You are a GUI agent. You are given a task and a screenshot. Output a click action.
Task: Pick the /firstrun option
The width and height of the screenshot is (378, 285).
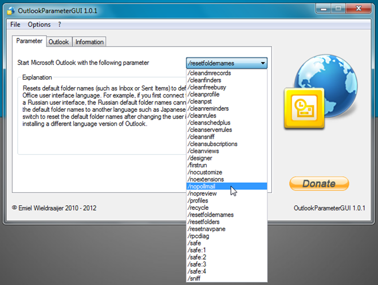point(227,165)
